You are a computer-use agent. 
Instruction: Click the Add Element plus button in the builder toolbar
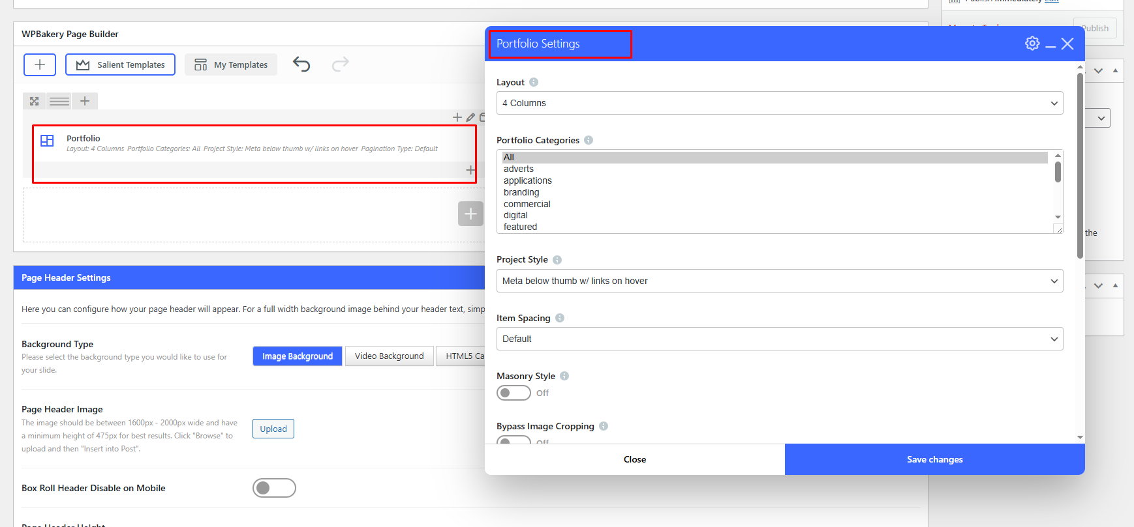[40, 64]
